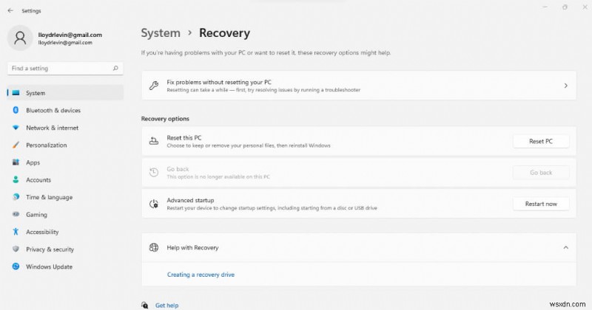Click the disabled Go back button
The image size is (592, 310).
[x=541, y=173]
